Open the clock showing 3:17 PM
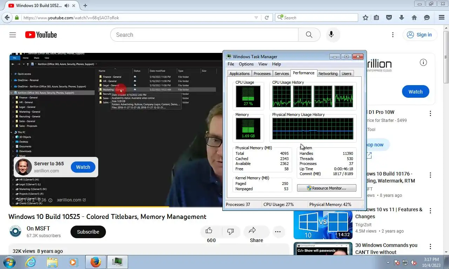The image size is (449, 269). coord(431,262)
